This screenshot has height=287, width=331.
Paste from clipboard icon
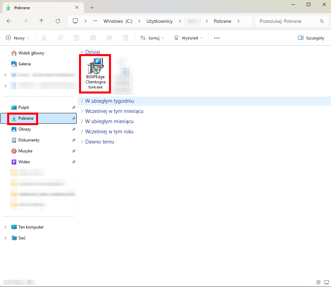click(x=77, y=38)
